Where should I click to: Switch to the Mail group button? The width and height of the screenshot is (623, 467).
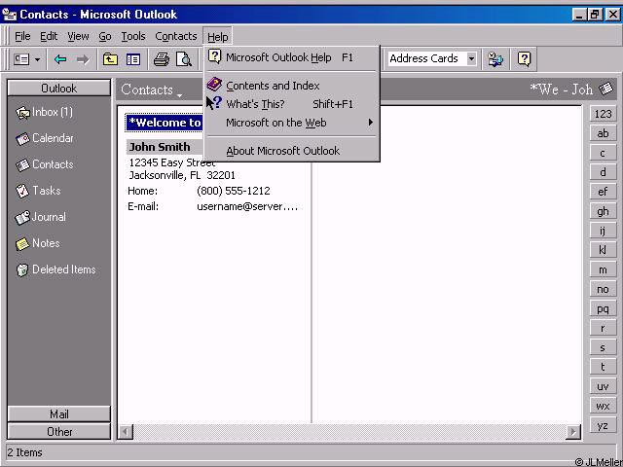[58, 414]
